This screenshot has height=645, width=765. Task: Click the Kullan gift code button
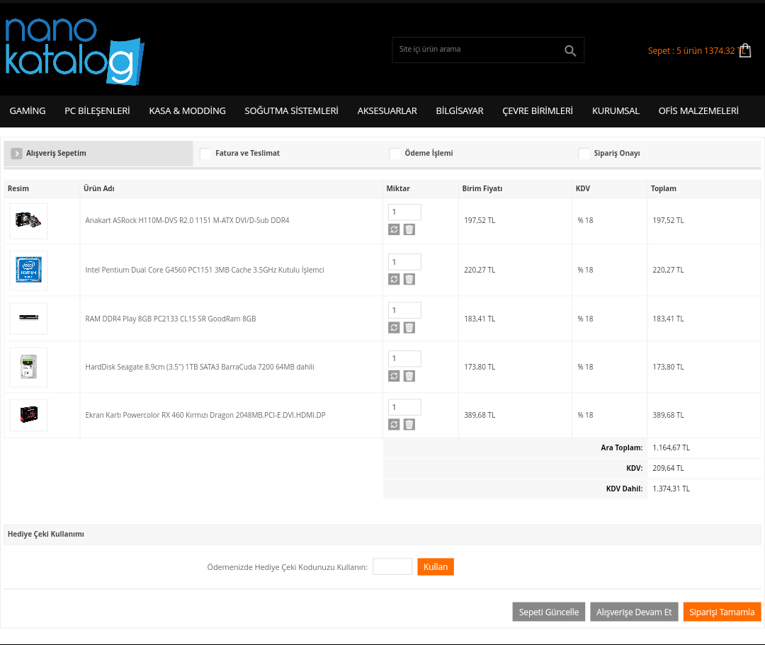click(436, 567)
